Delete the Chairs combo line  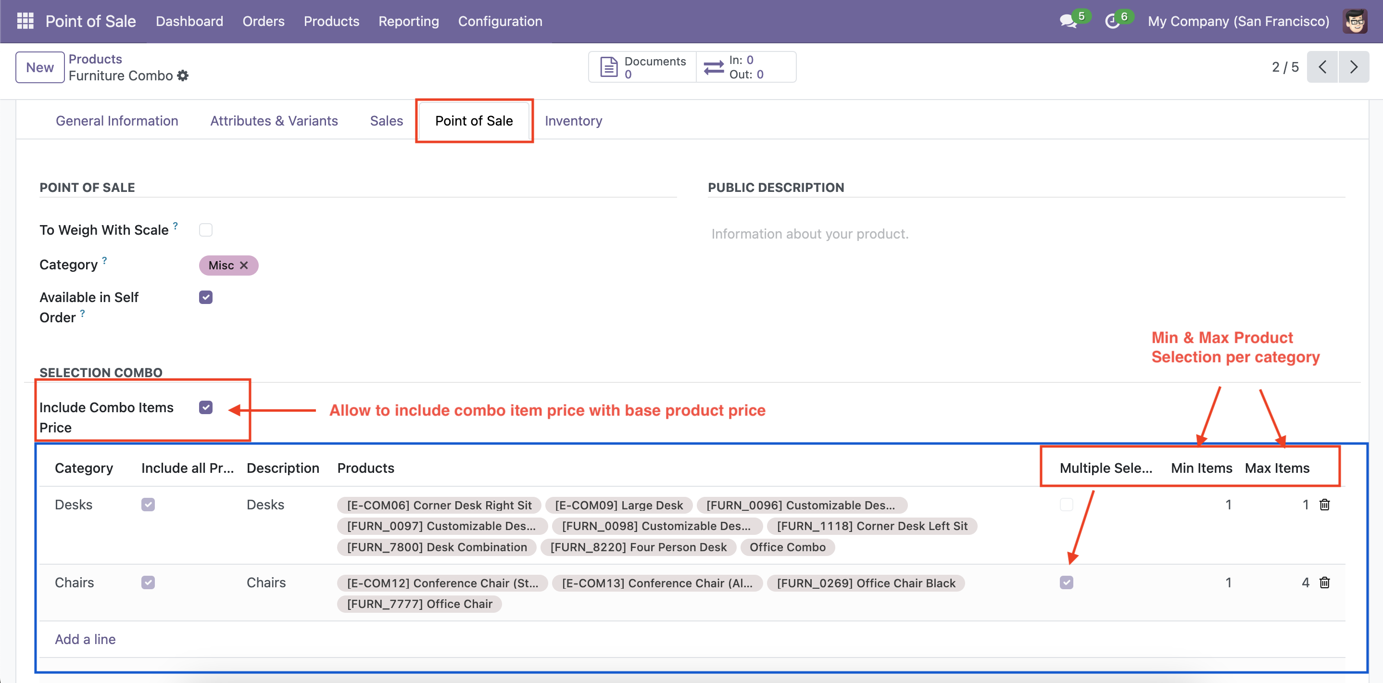pos(1324,582)
